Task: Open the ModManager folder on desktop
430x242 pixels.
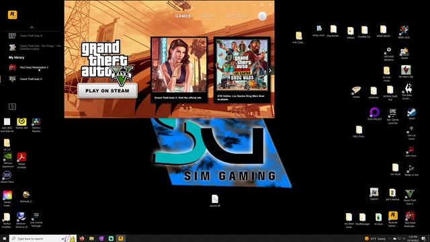Action: 363,219
